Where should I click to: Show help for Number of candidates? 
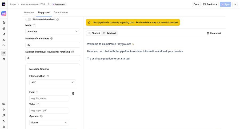pyautogui.click(x=51, y=38)
